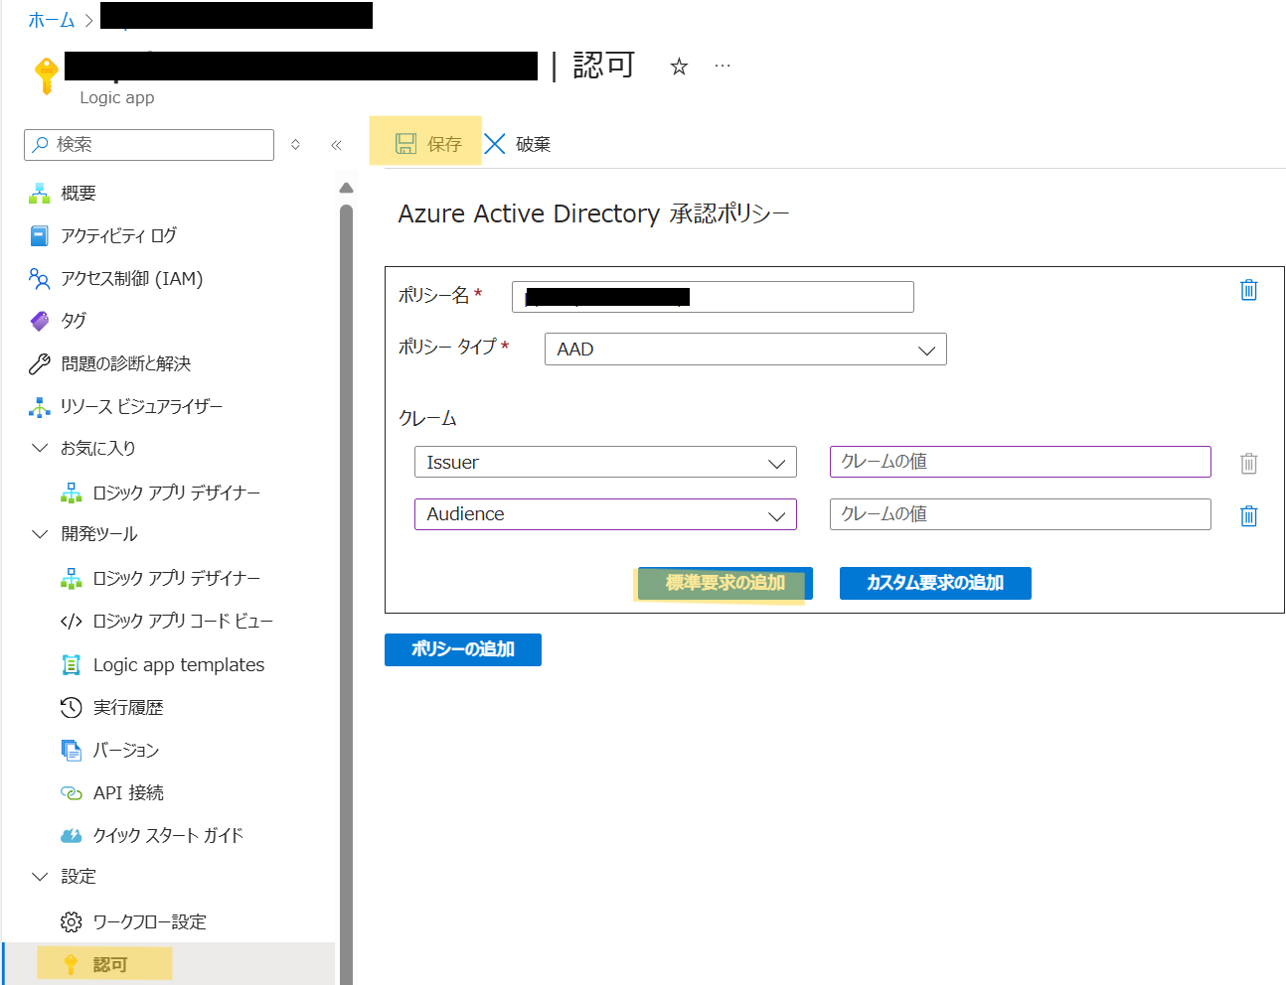Click the sidebar search sort arrows icon
The height and width of the screenshot is (985, 1286).
coord(295,145)
